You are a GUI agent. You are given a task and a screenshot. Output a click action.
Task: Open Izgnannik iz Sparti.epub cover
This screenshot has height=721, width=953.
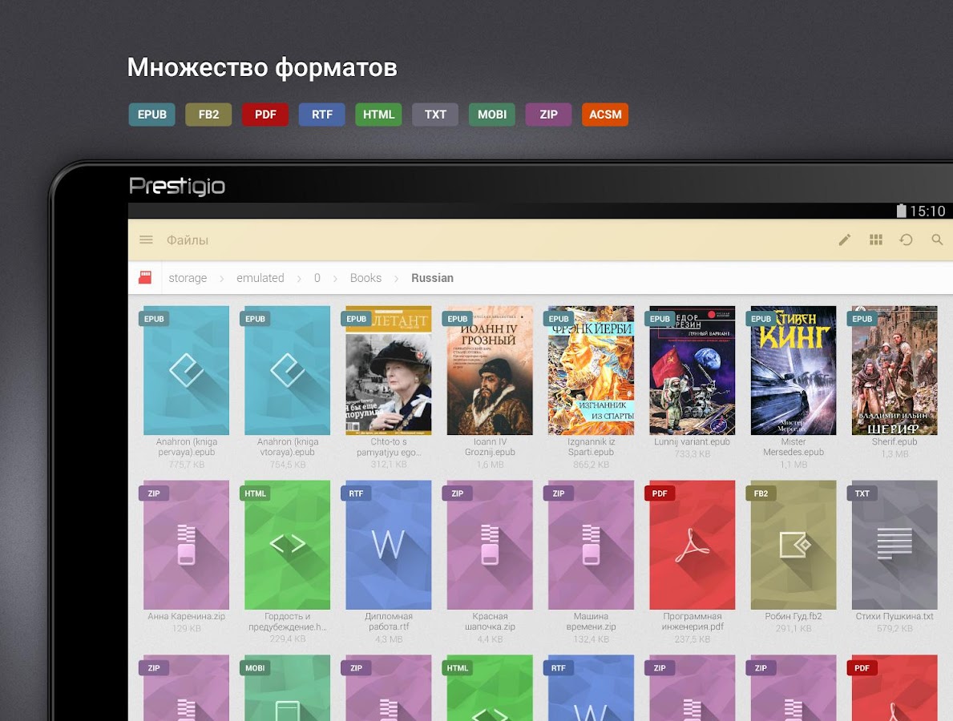[591, 370]
